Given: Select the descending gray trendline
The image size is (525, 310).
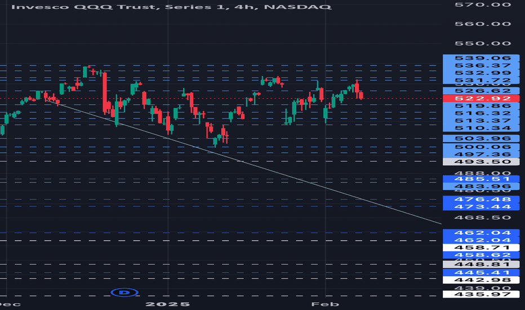Looking at the screenshot, I should pyautogui.click(x=243, y=162).
